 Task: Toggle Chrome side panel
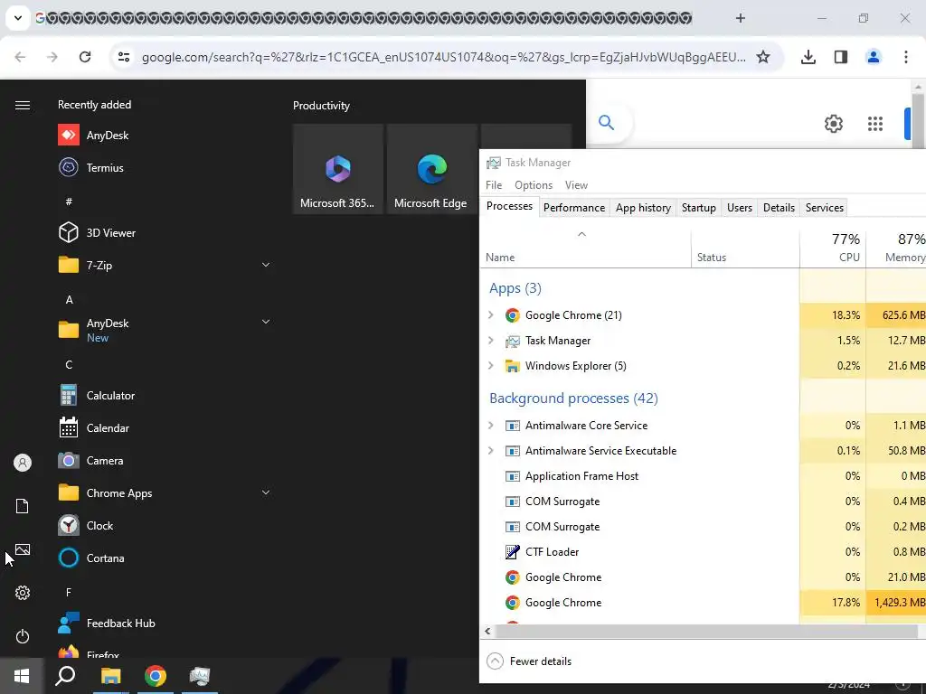(x=840, y=57)
